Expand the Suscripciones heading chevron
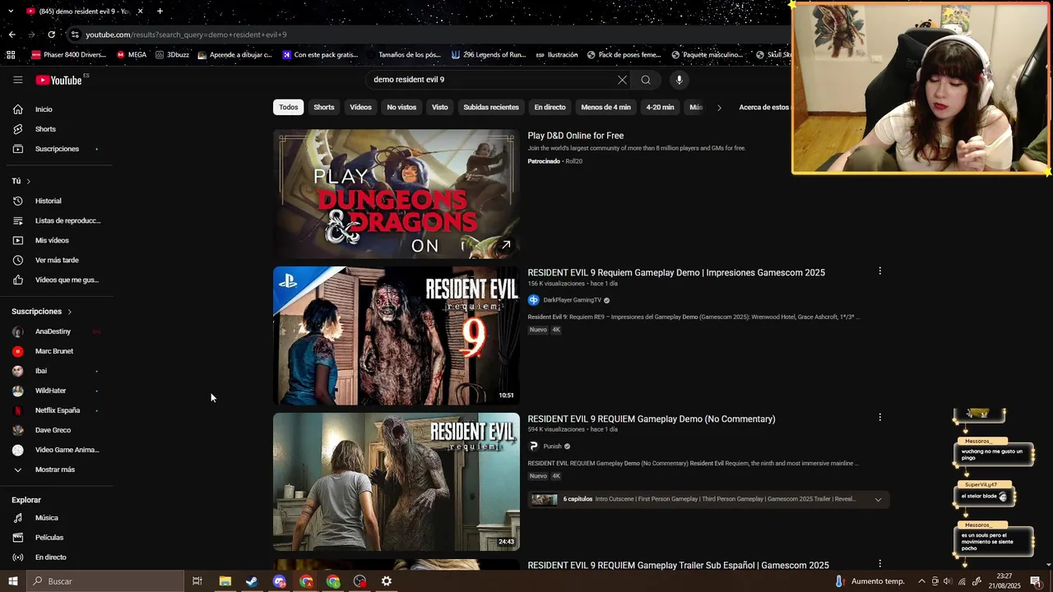The image size is (1053, 592). tap(69, 312)
